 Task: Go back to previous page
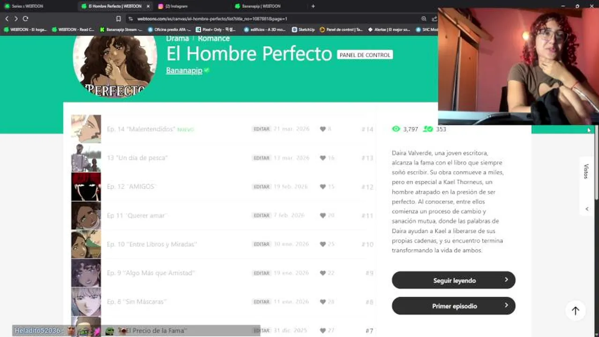(7, 19)
